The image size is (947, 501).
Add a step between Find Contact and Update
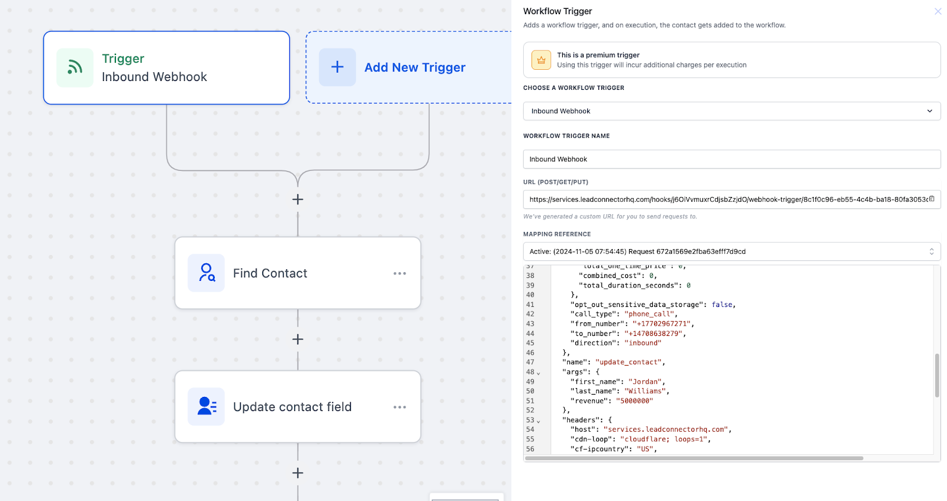(298, 339)
